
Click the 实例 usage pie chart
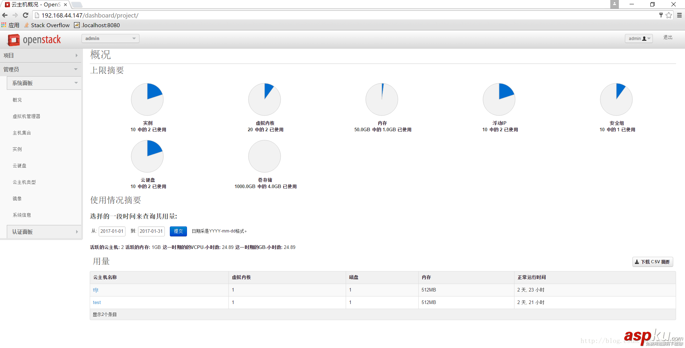(147, 99)
